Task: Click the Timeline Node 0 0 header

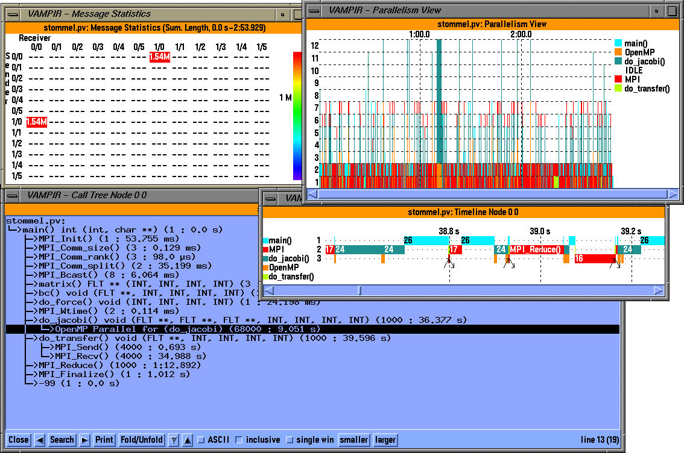Action: 463,212
